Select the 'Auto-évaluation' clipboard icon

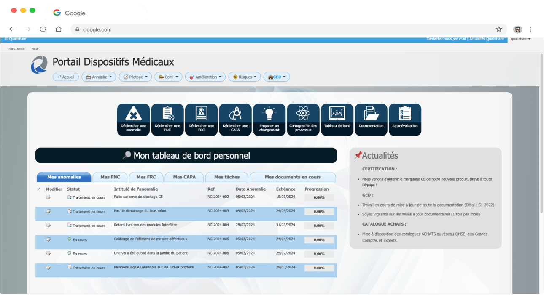405,120
